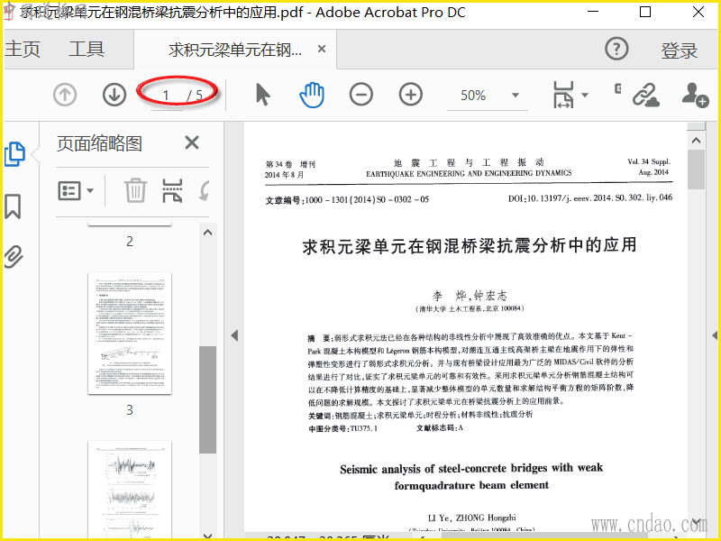Image resolution: width=721 pixels, height=541 pixels.
Task: Select the arrow selection tool
Action: coord(262,95)
